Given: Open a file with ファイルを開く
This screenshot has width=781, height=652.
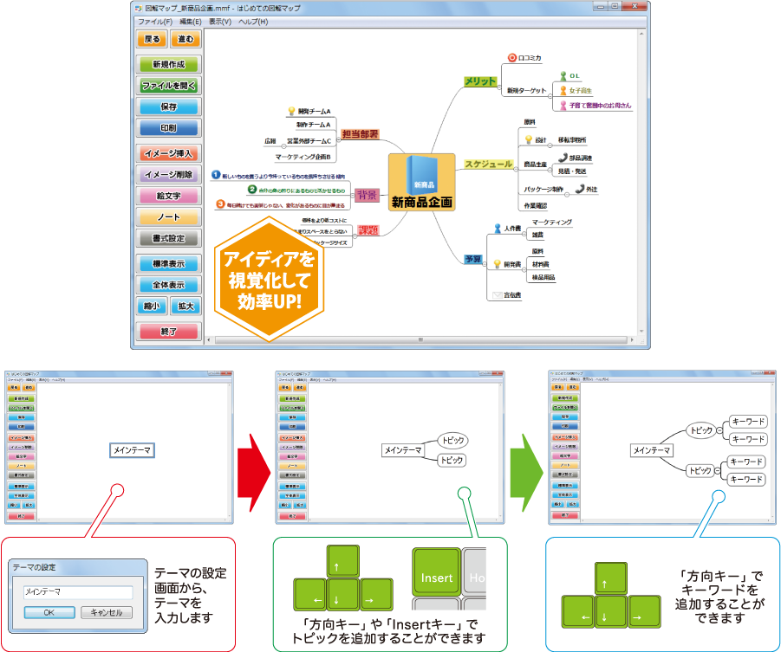Looking at the screenshot, I should (169, 86).
